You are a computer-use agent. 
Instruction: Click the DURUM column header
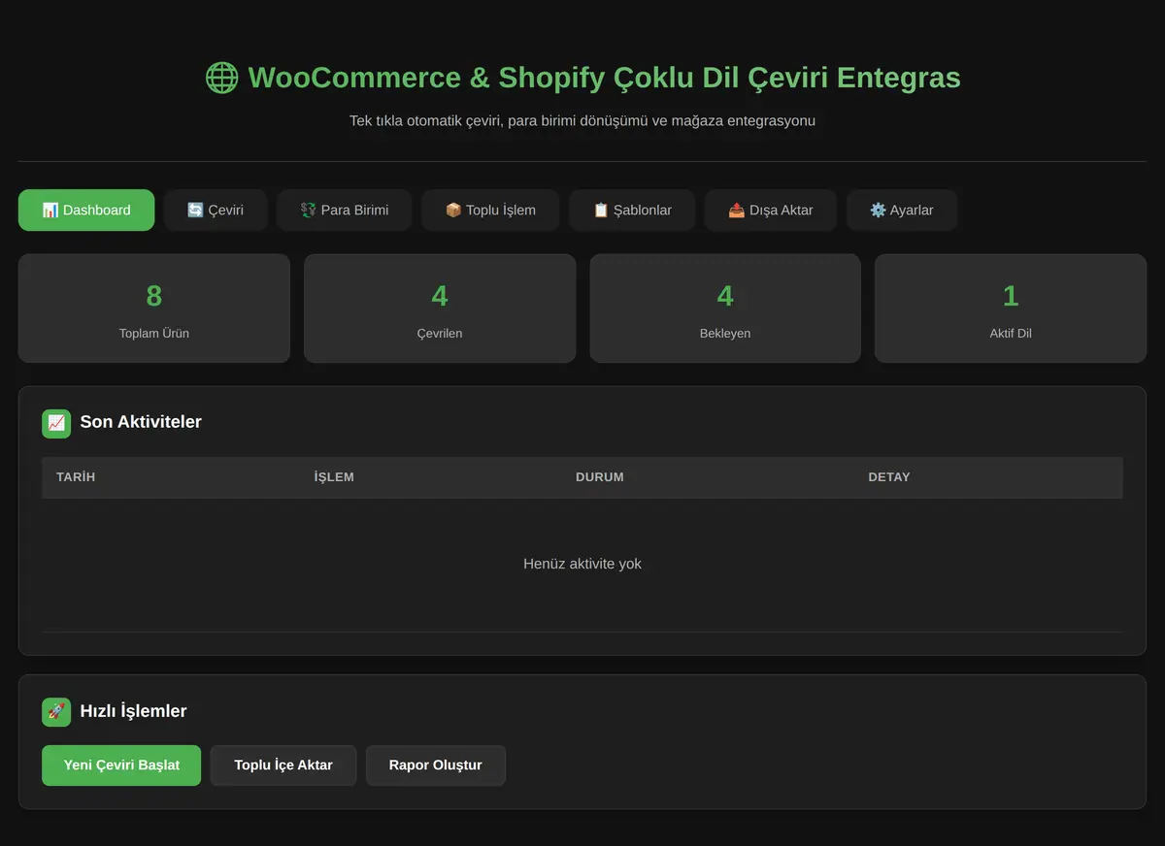(600, 477)
